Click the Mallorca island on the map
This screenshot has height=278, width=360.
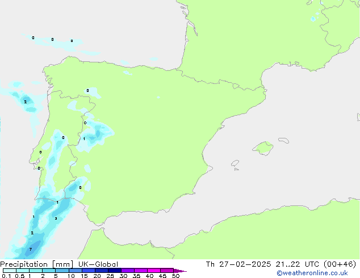(x=263, y=148)
